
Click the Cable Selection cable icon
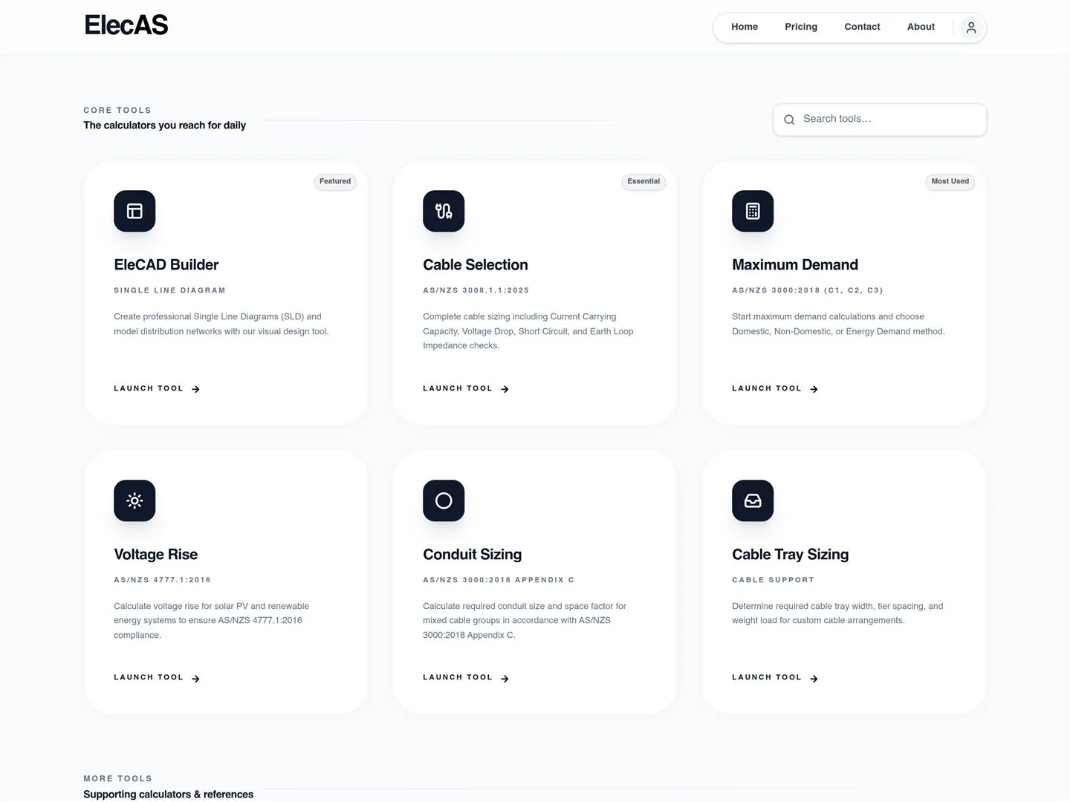(444, 211)
